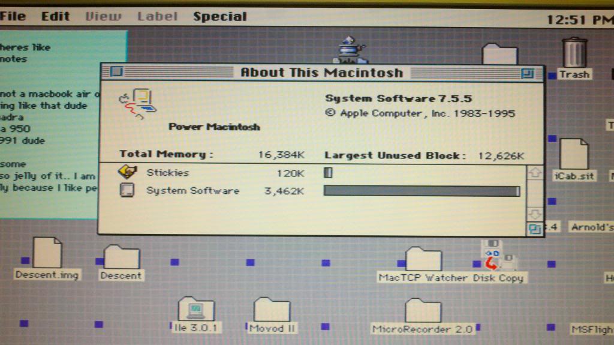The height and width of the screenshot is (345, 614).
Task: Select the Trash icon on the desktop
Action: 574,52
